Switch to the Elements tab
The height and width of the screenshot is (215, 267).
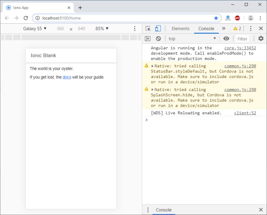181,29
